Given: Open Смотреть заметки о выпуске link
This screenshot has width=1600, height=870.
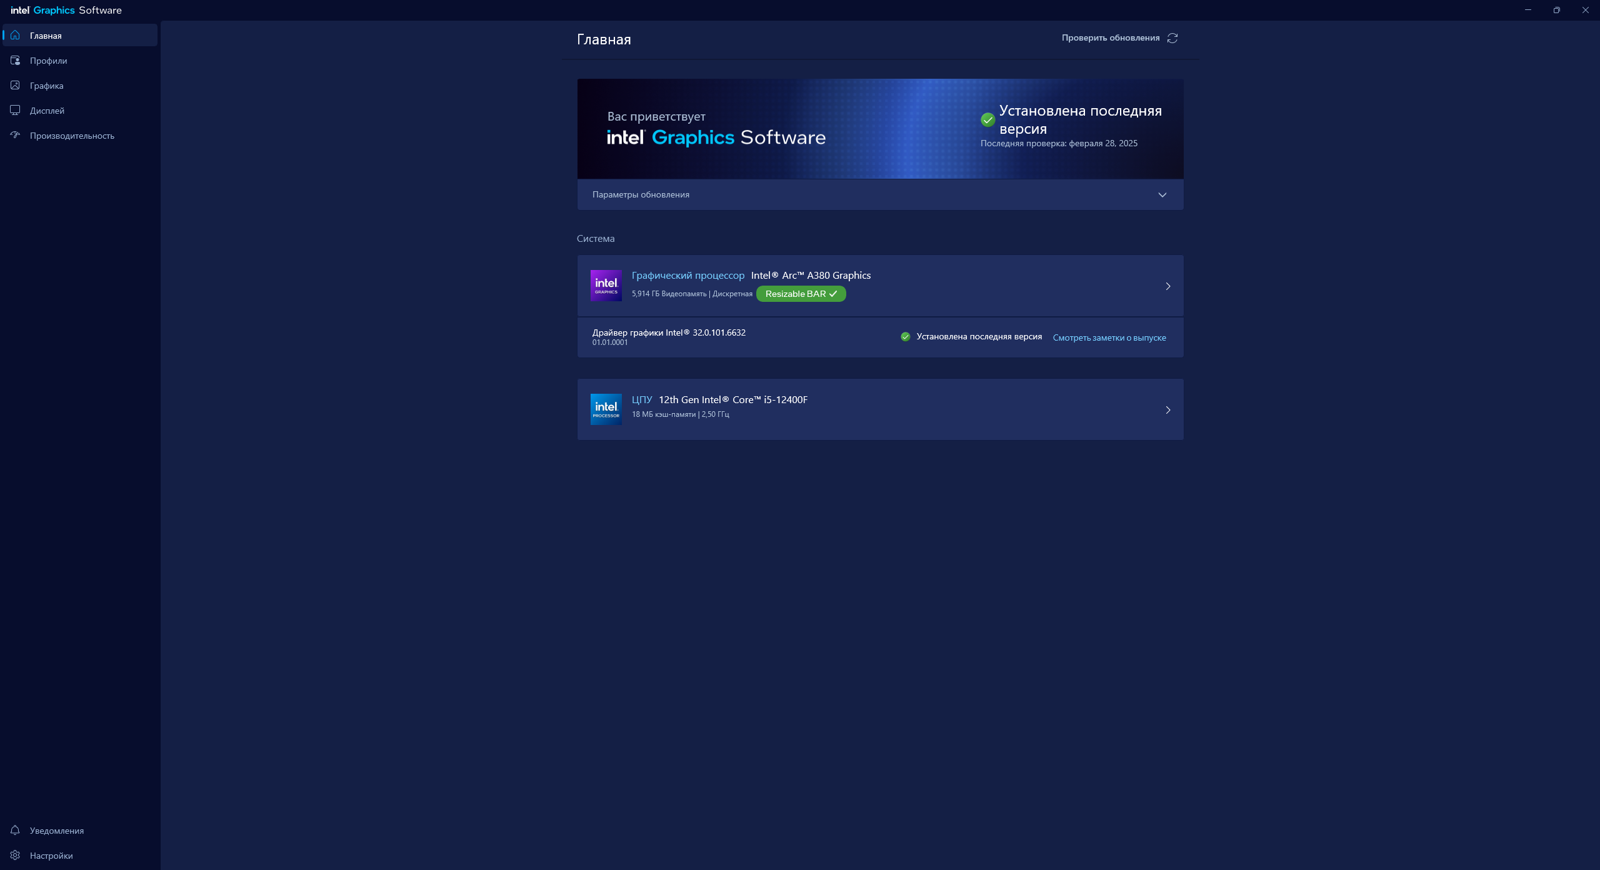Looking at the screenshot, I should coord(1109,337).
